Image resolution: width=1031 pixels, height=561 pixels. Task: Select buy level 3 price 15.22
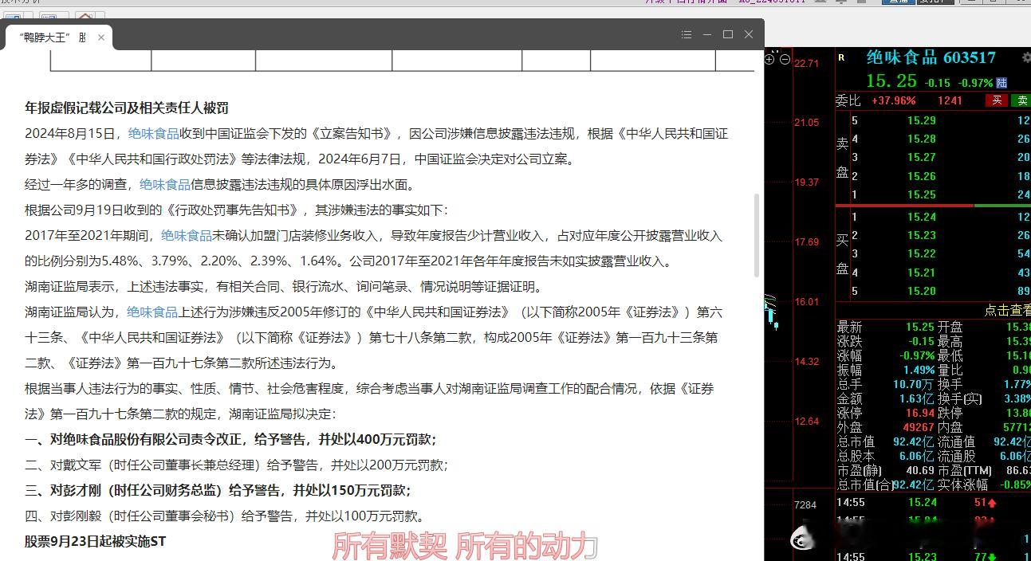point(921,253)
